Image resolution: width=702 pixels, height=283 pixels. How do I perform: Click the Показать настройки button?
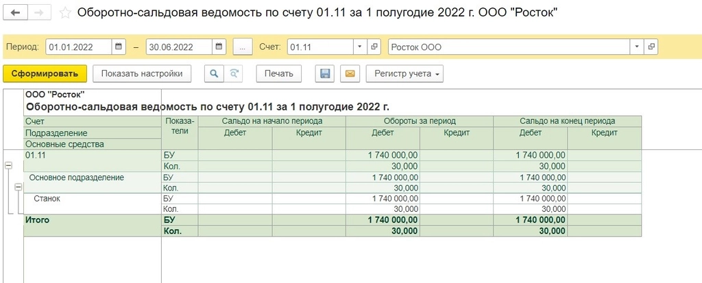coord(142,73)
